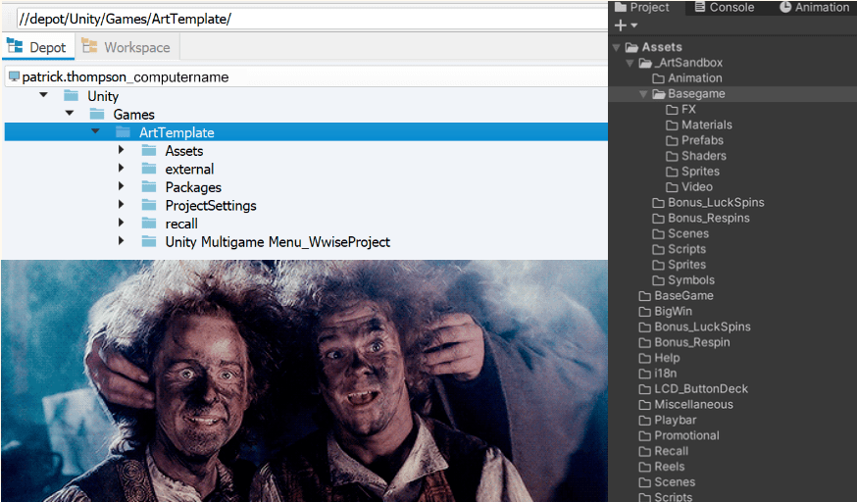Click the Console tab icon

coord(699,7)
